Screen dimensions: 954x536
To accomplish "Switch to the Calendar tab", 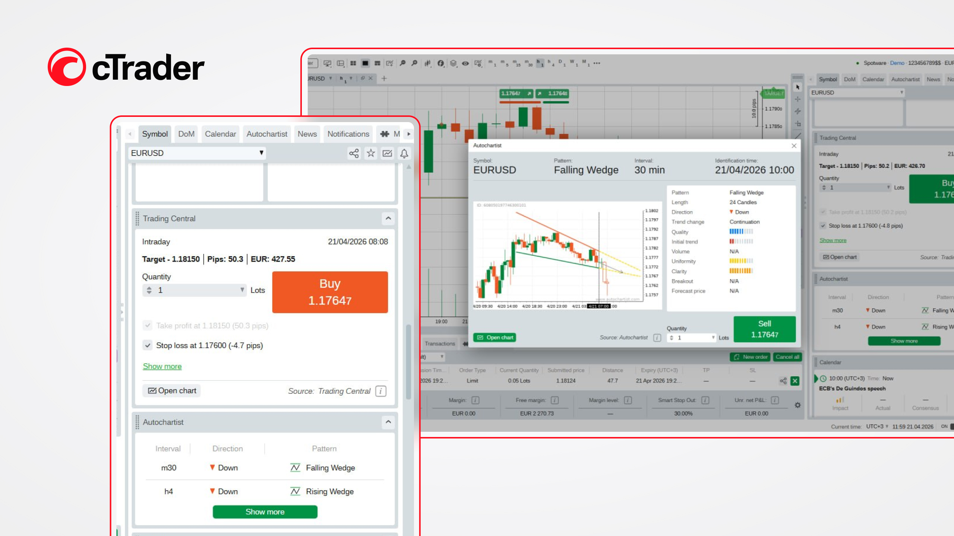I will coord(220,134).
